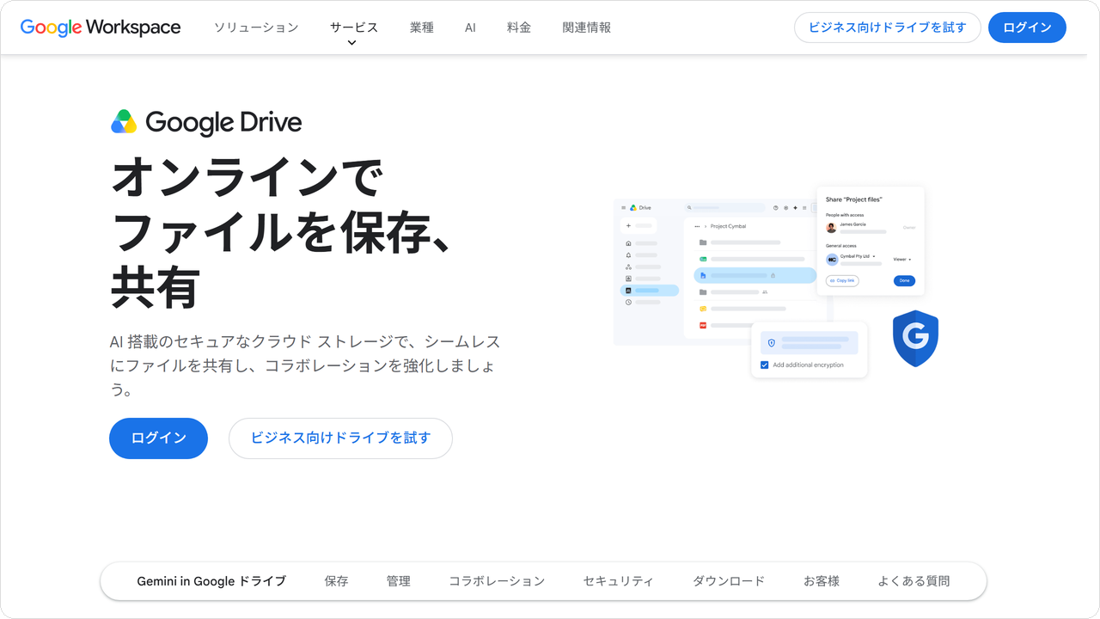The height and width of the screenshot is (619, 1100).
Task: Click the search field in the Drive preview
Action: click(x=724, y=207)
